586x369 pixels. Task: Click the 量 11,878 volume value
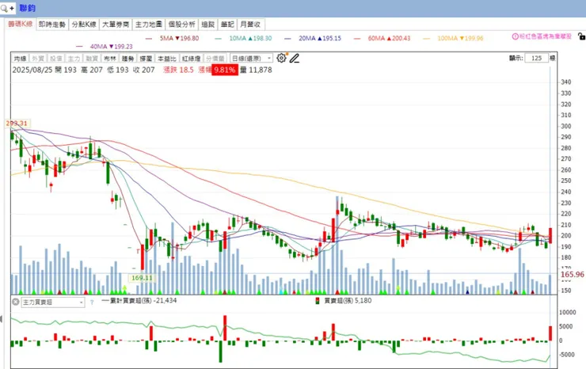coord(256,70)
